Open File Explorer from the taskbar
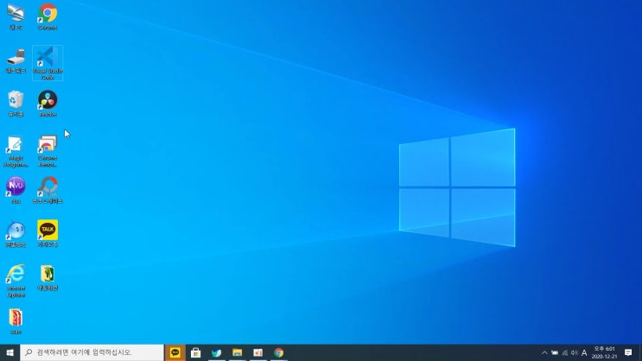This screenshot has height=361, width=642. tap(237, 352)
